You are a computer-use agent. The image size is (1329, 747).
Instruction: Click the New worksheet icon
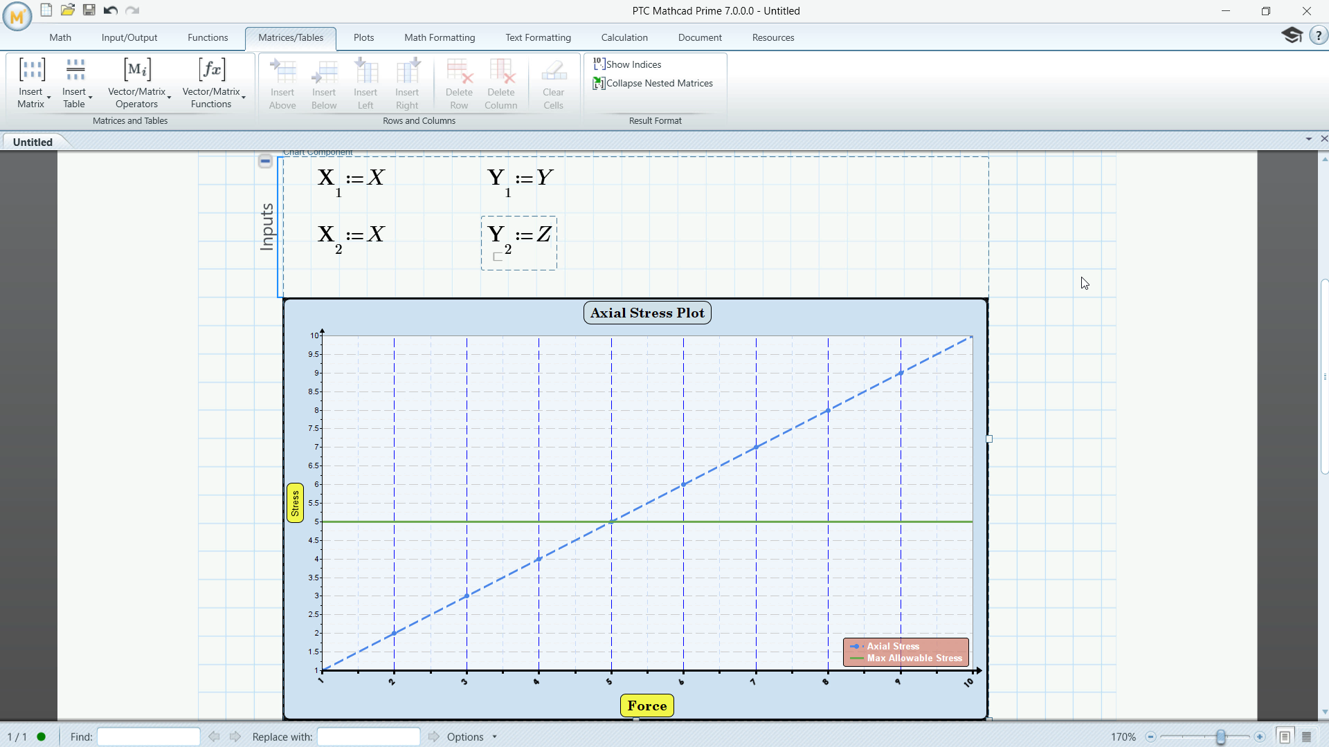tap(46, 10)
